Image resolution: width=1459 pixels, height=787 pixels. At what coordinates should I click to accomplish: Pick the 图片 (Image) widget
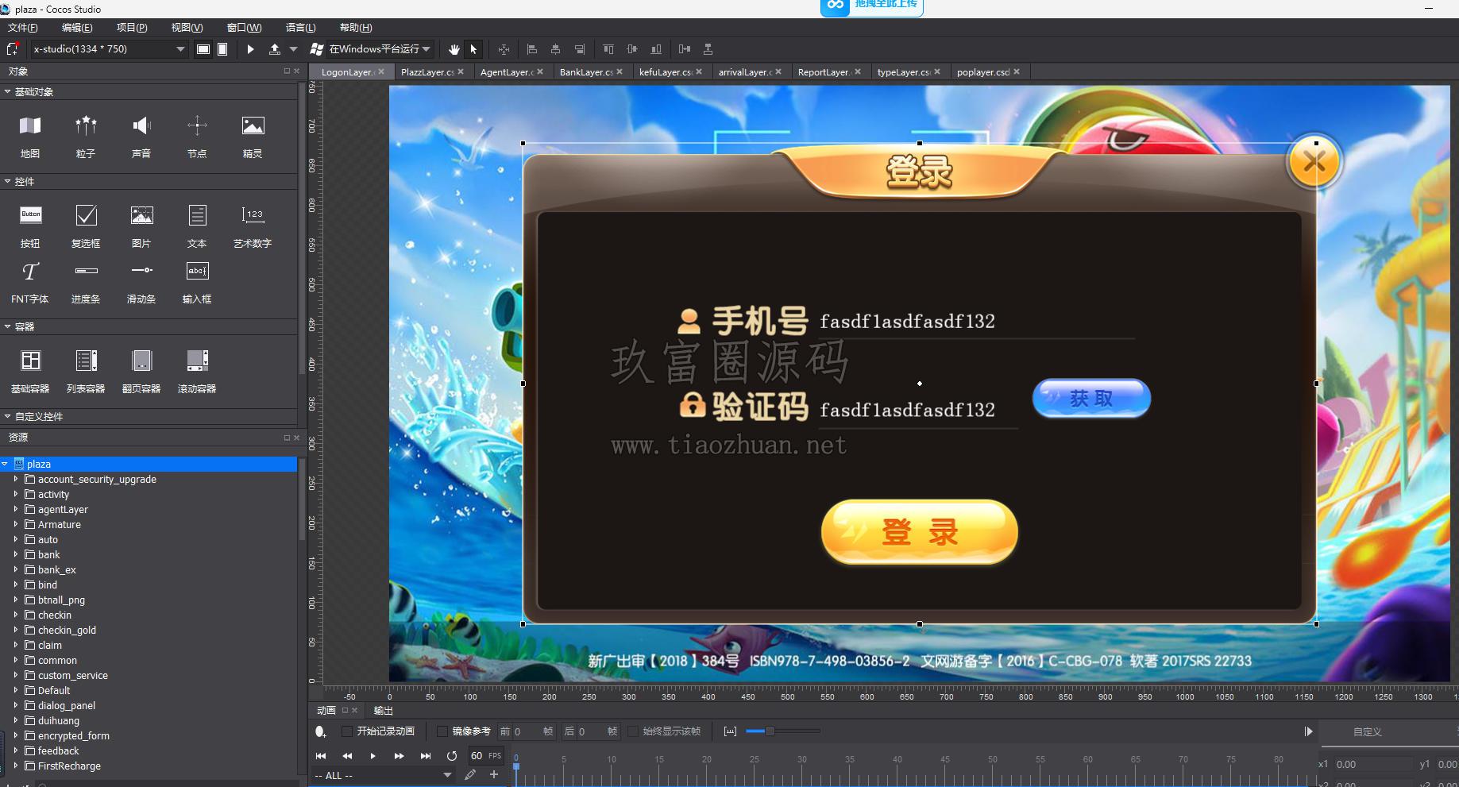pyautogui.click(x=141, y=225)
